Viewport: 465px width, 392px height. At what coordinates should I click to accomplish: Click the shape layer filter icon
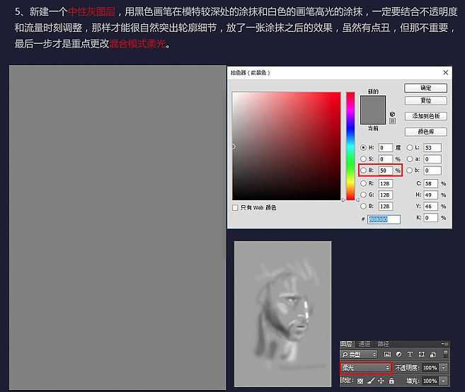(x=421, y=354)
